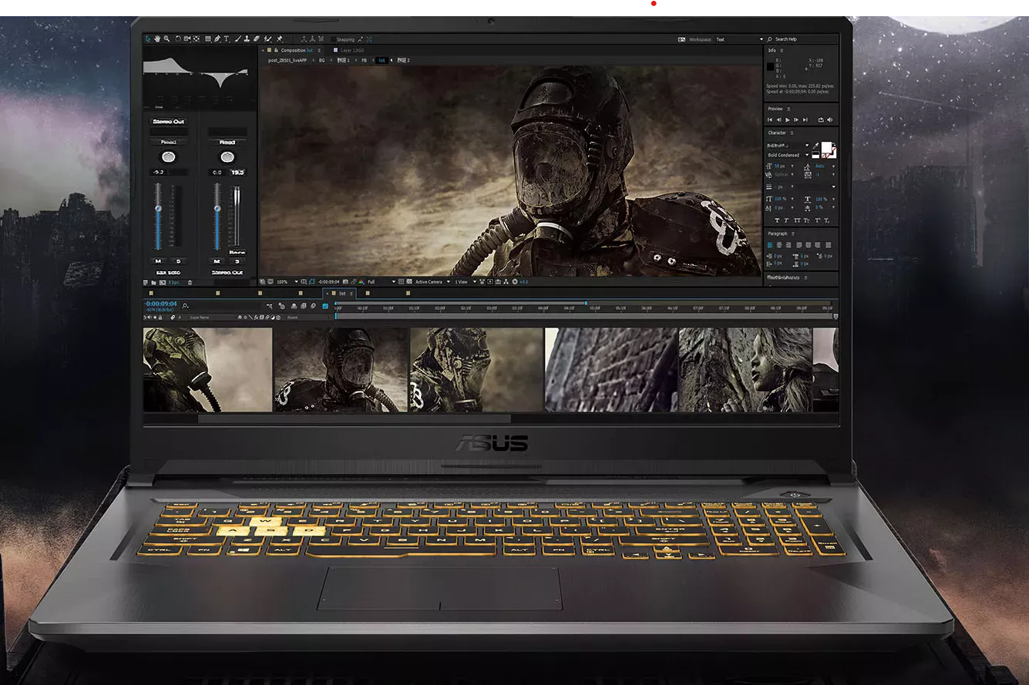Choose the World Axis mode icon
Image resolution: width=1029 pixels, height=685 pixels.
click(312, 39)
